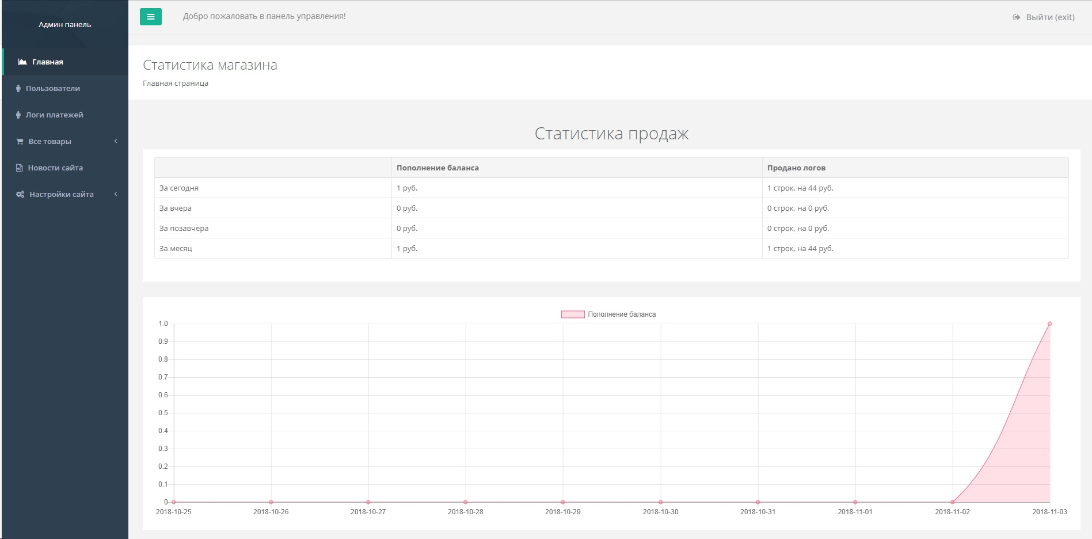Screen dimensions: 1092x539
Task: Click the shopping cart icon for Все товары
Action: (x=20, y=141)
